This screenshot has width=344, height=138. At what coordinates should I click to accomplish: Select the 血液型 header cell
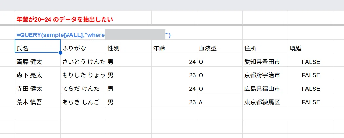[x=220, y=46]
